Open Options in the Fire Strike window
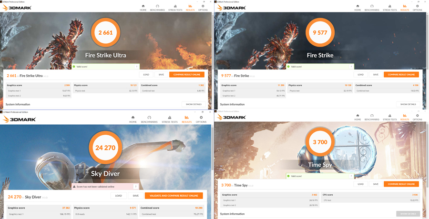 (x=417, y=8)
